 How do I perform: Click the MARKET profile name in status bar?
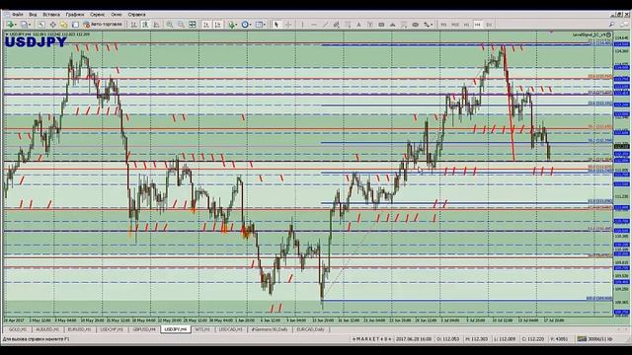tap(372, 339)
